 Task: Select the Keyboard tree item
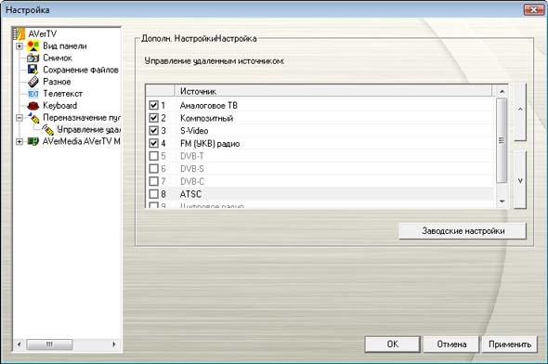pos(59,106)
